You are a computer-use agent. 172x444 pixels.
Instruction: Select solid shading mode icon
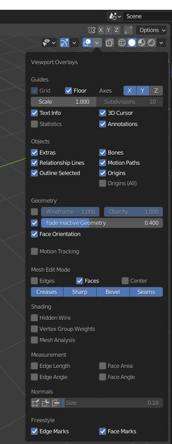pyautogui.click(x=132, y=43)
